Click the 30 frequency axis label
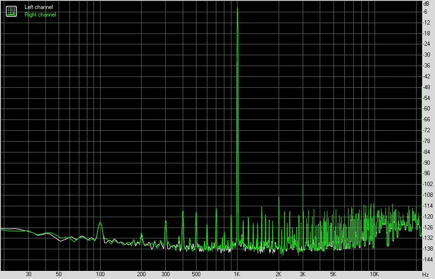Screen dimensions: 435x279 point(28,274)
